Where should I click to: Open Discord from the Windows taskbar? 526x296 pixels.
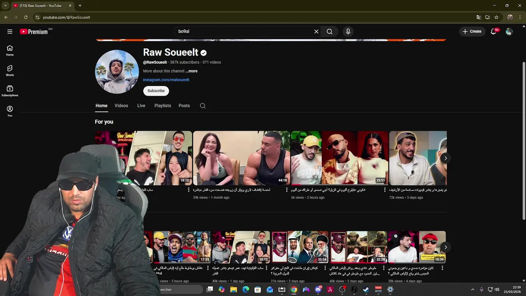[x=318, y=289]
